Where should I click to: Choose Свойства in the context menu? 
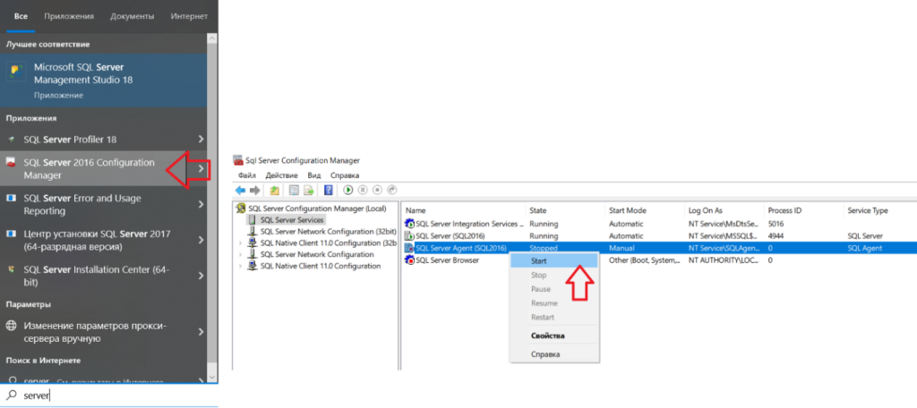tap(553, 336)
